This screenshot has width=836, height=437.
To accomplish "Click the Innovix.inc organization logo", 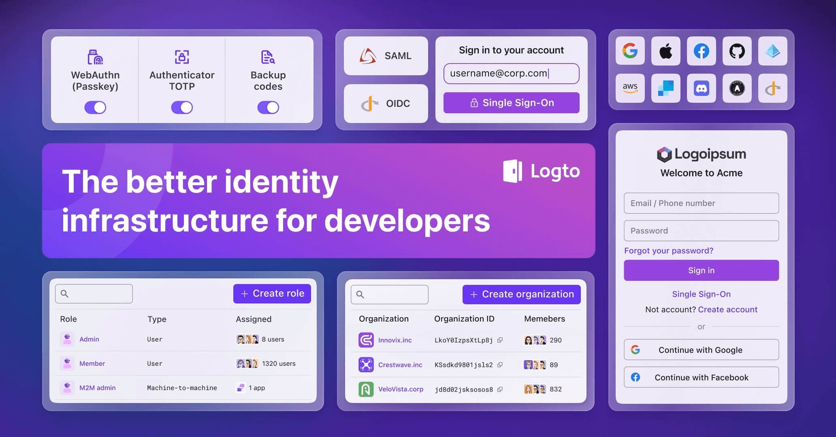I will [366, 340].
